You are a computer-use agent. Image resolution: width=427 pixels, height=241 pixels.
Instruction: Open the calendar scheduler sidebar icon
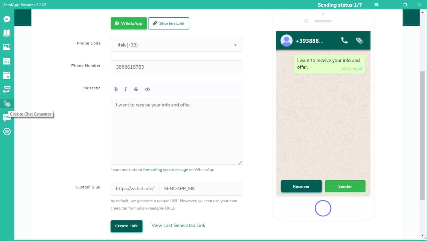(x=7, y=75)
